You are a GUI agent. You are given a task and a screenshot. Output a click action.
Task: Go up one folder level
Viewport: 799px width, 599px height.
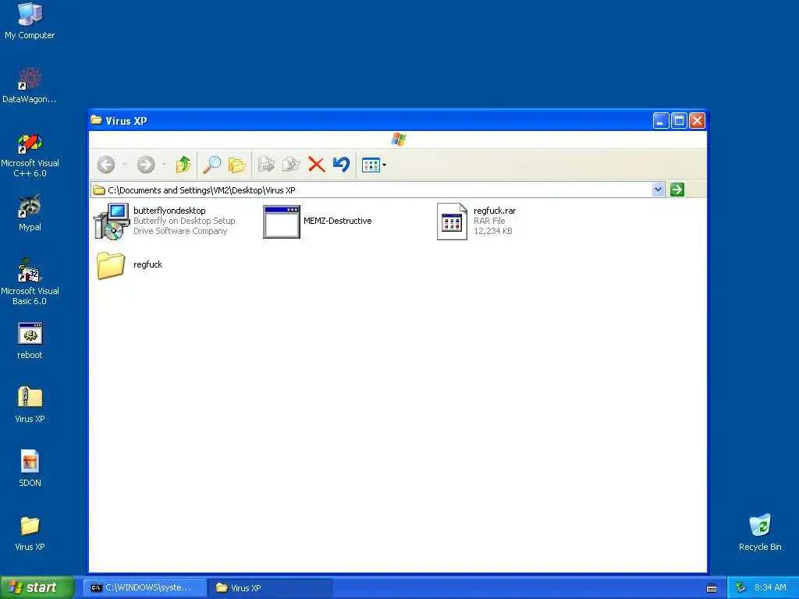183,165
